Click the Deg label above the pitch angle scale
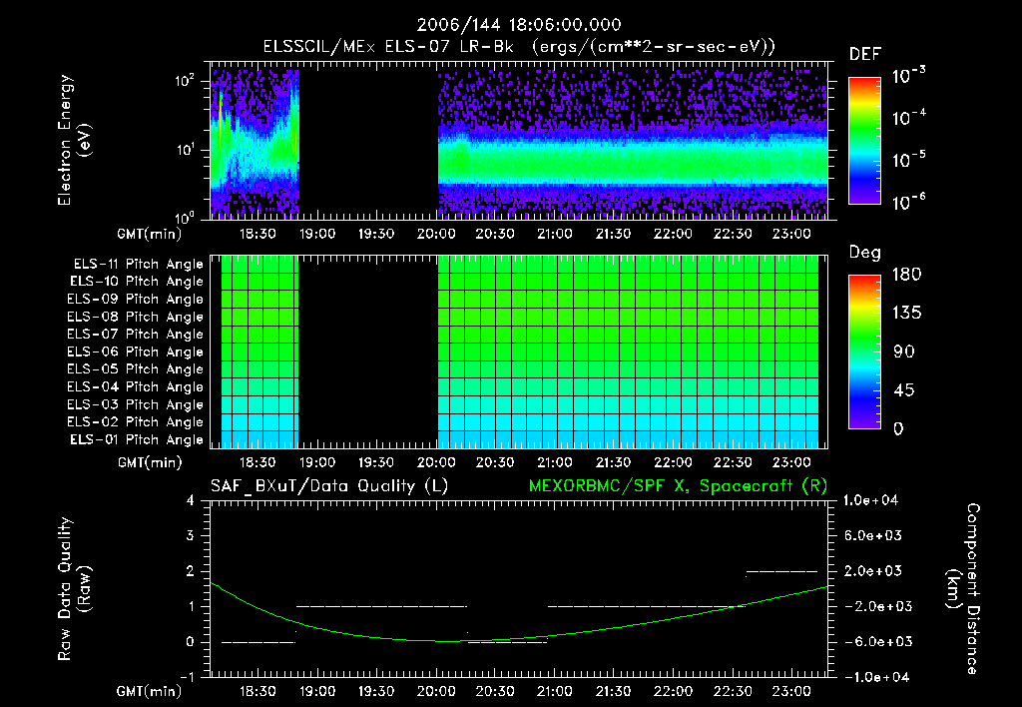 point(865,253)
